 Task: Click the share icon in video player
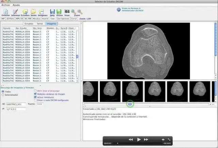pos(163,139)
